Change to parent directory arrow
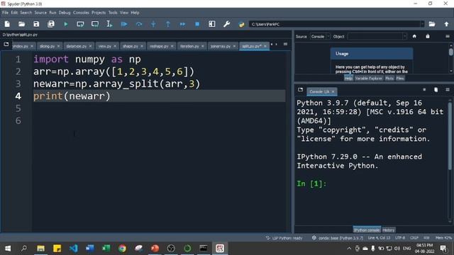Image resolution: width=454 pixels, height=255 pixels. (446, 24)
